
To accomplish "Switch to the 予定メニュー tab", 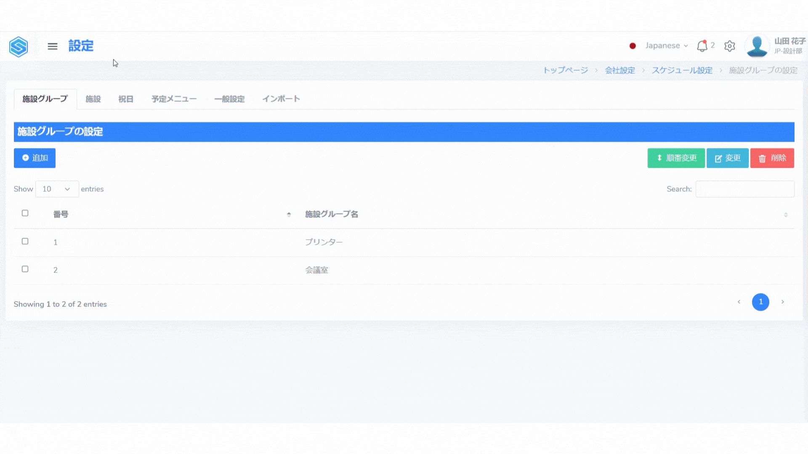I will click(174, 99).
